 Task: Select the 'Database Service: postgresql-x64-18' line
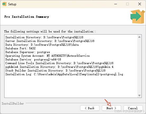coord(33,59)
